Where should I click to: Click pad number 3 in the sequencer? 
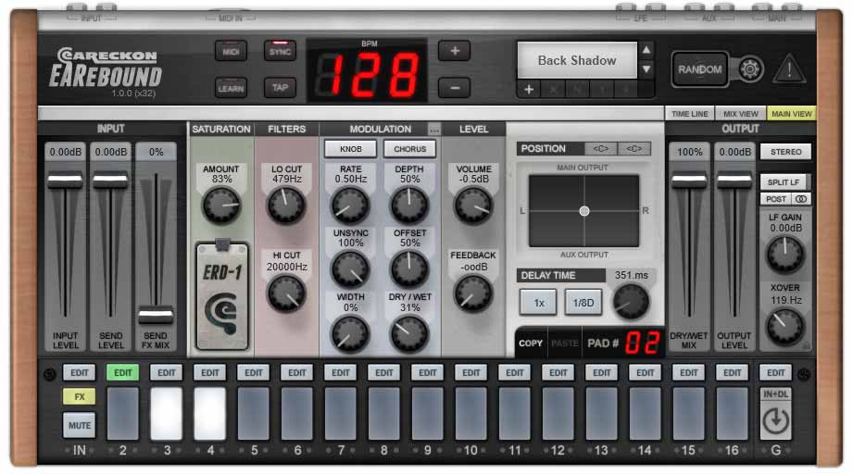click(166, 413)
